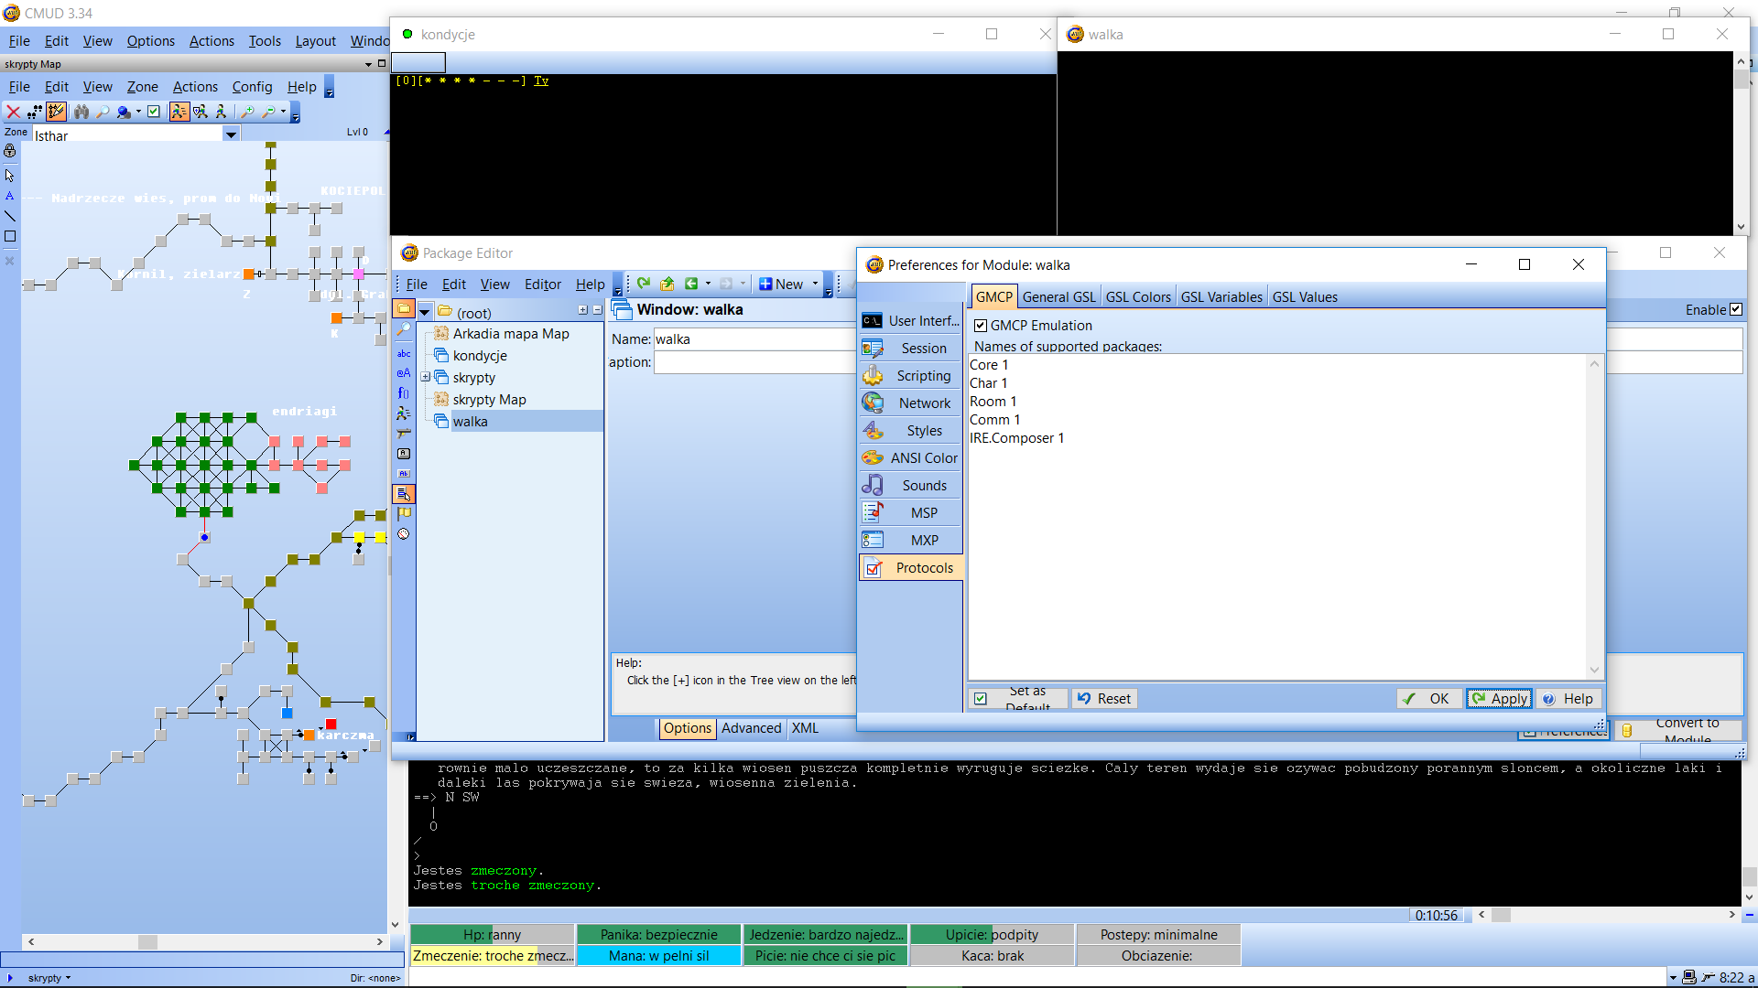Toggle GMCP Emulation checkbox

(x=981, y=325)
